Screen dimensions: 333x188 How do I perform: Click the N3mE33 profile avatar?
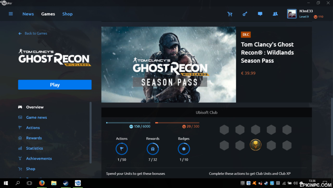coord(292,14)
